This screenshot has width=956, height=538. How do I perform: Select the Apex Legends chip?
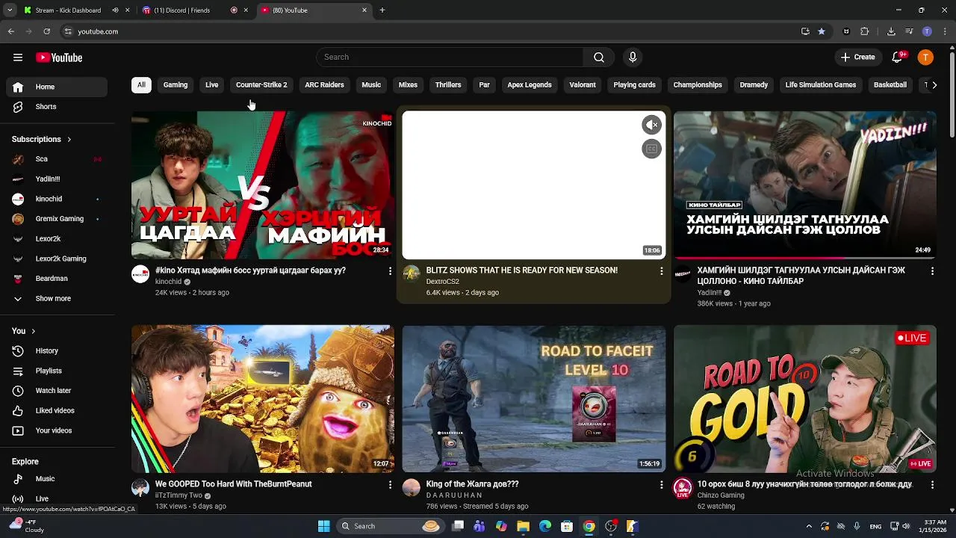click(530, 85)
